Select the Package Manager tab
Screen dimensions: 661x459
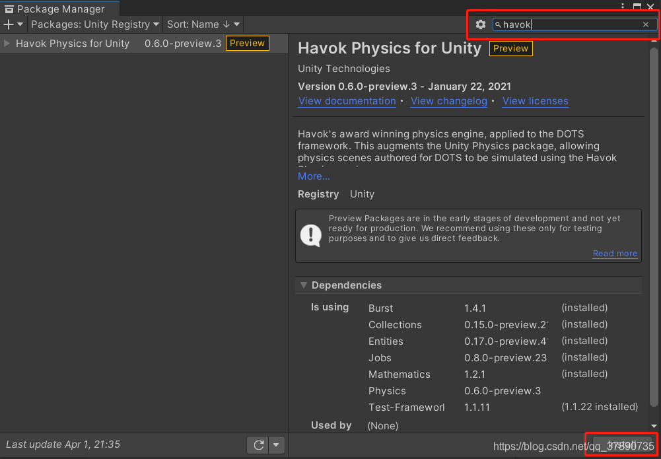click(x=59, y=9)
